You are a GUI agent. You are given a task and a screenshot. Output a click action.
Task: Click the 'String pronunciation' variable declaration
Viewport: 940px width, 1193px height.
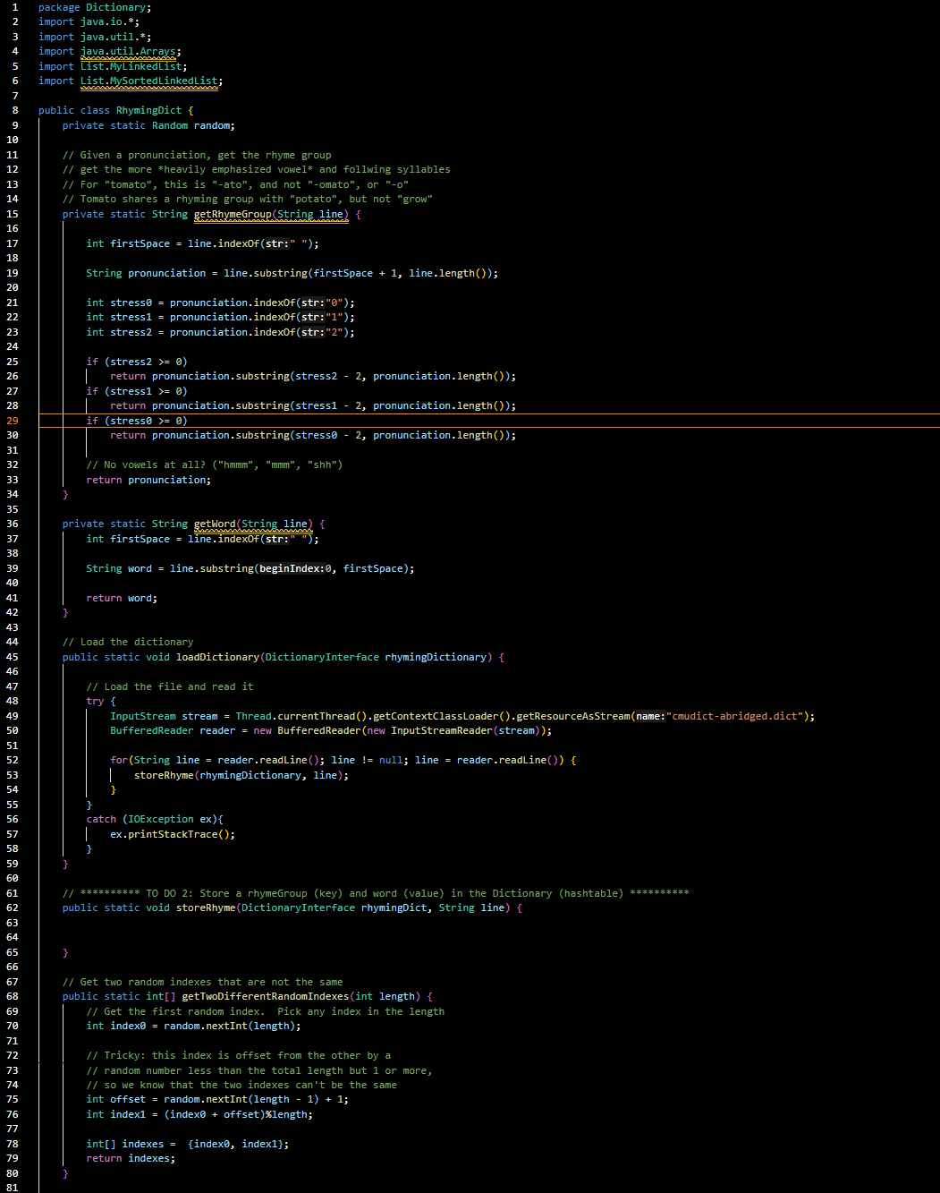pyautogui.click(x=146, y=273)
